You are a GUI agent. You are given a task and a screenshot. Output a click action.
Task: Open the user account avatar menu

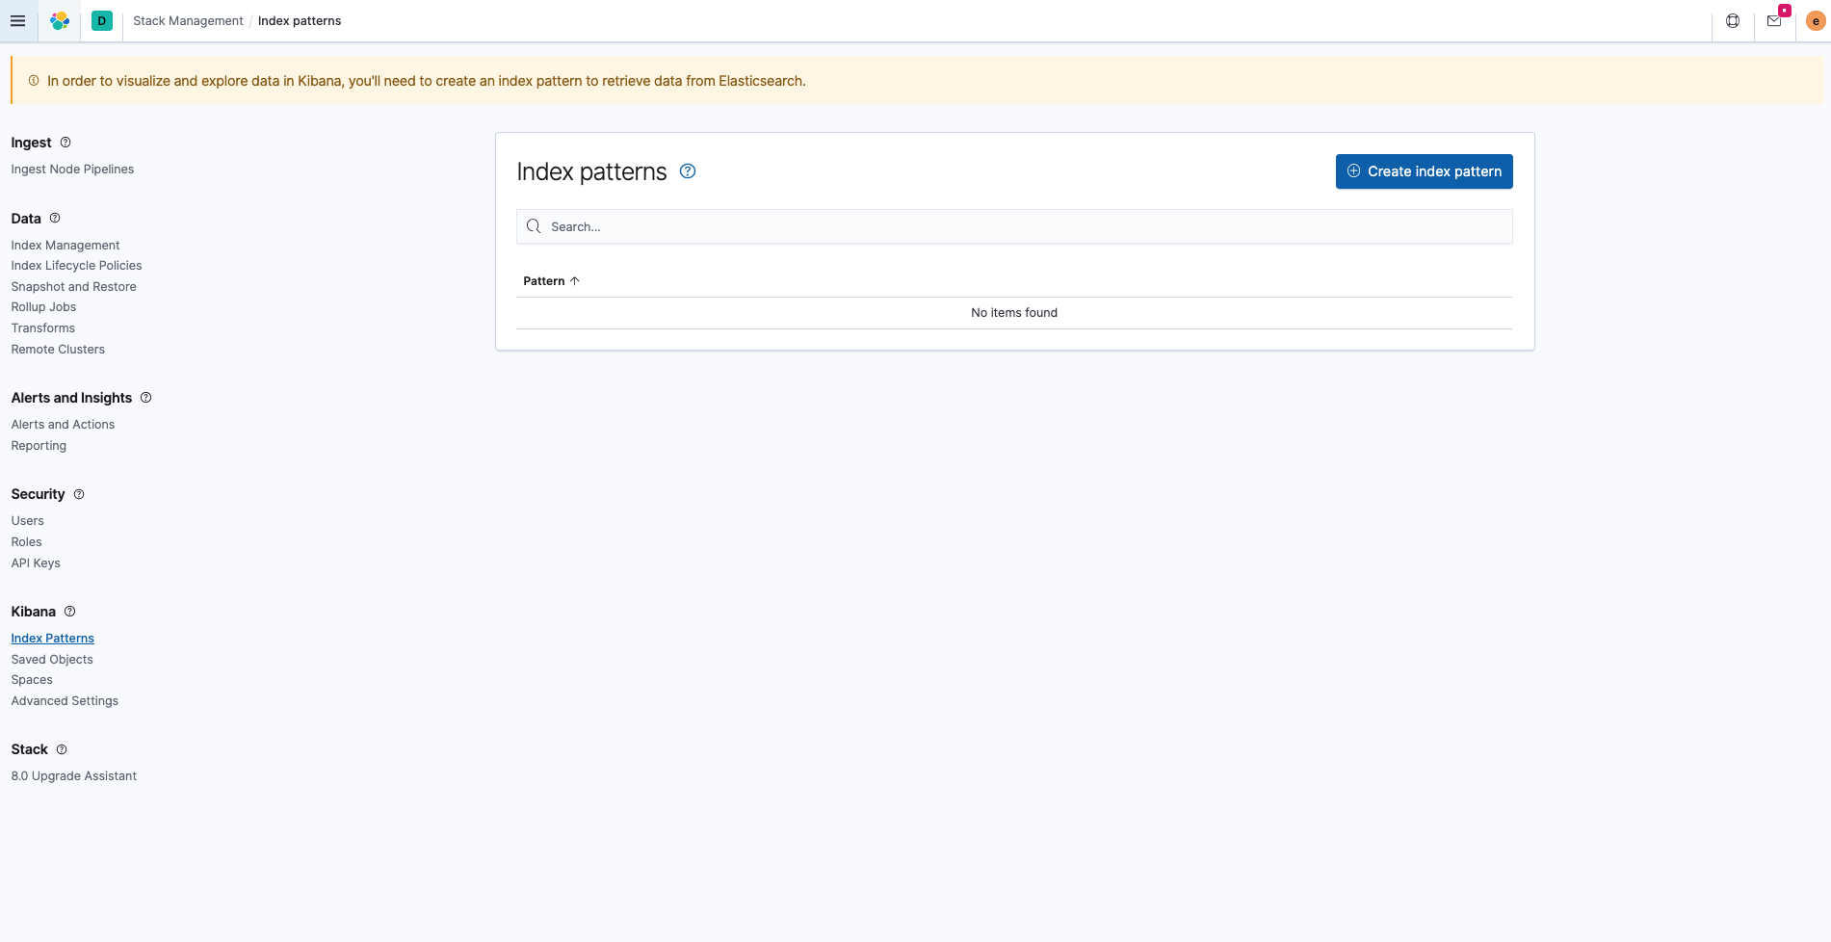1815,21
